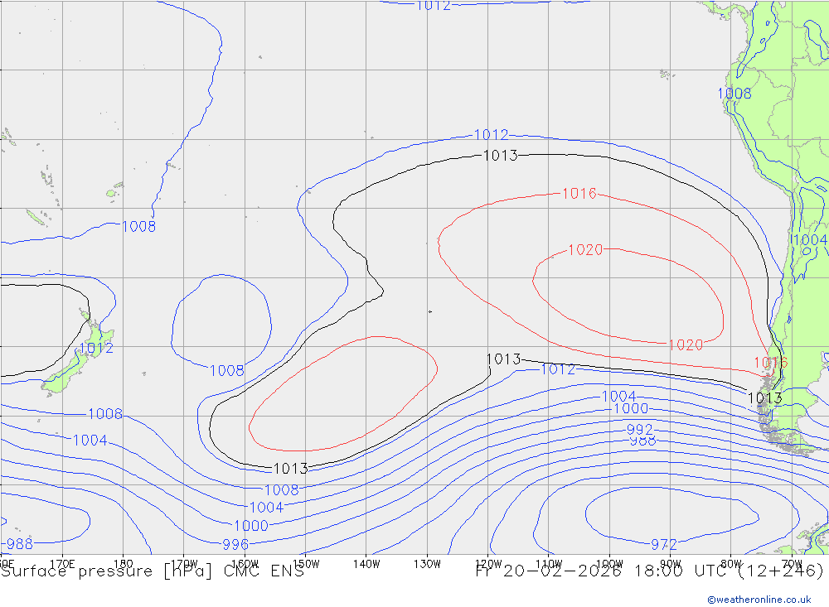829x607 pixels.
Task: Click the 1004 label between 1008 and 1000 at 150W
Action: pyautogui.click(x=266, y=507)
